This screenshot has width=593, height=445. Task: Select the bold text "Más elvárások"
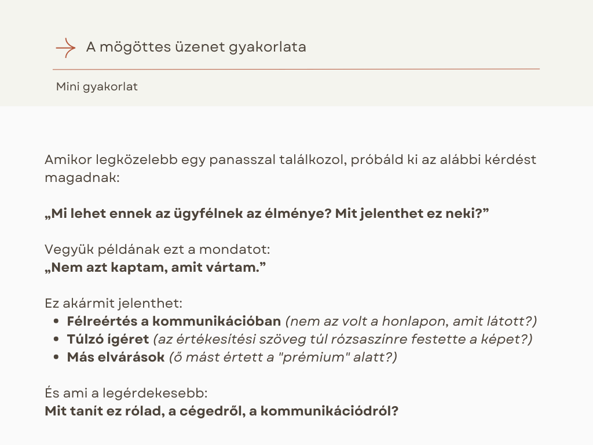point(116,357)
